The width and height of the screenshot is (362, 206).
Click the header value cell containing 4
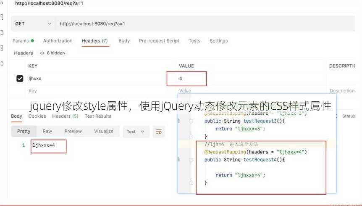pyautogui.click(x=251, y=79)
